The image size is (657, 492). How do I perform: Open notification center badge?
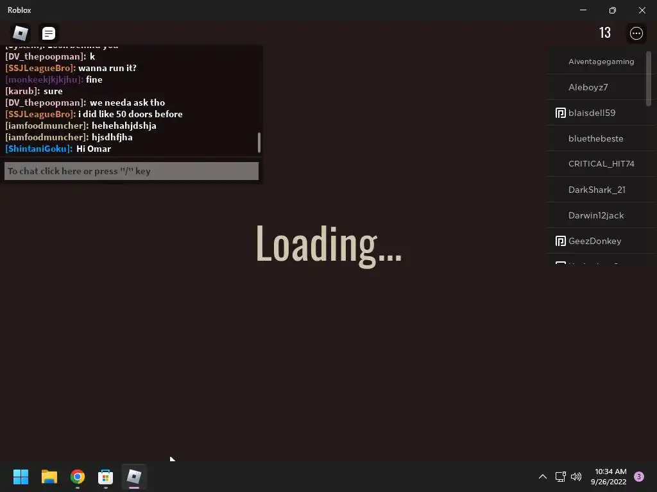[638, 477]
